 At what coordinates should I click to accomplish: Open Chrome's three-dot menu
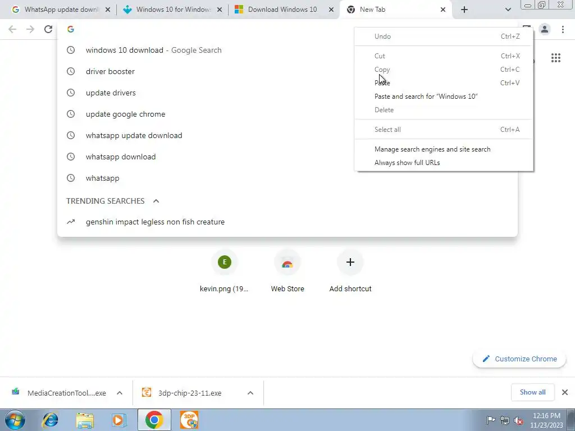click(x=563, y=29)
